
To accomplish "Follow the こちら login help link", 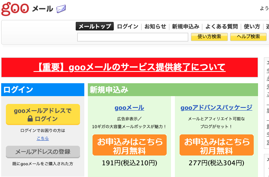I will (x=43, y=138).
